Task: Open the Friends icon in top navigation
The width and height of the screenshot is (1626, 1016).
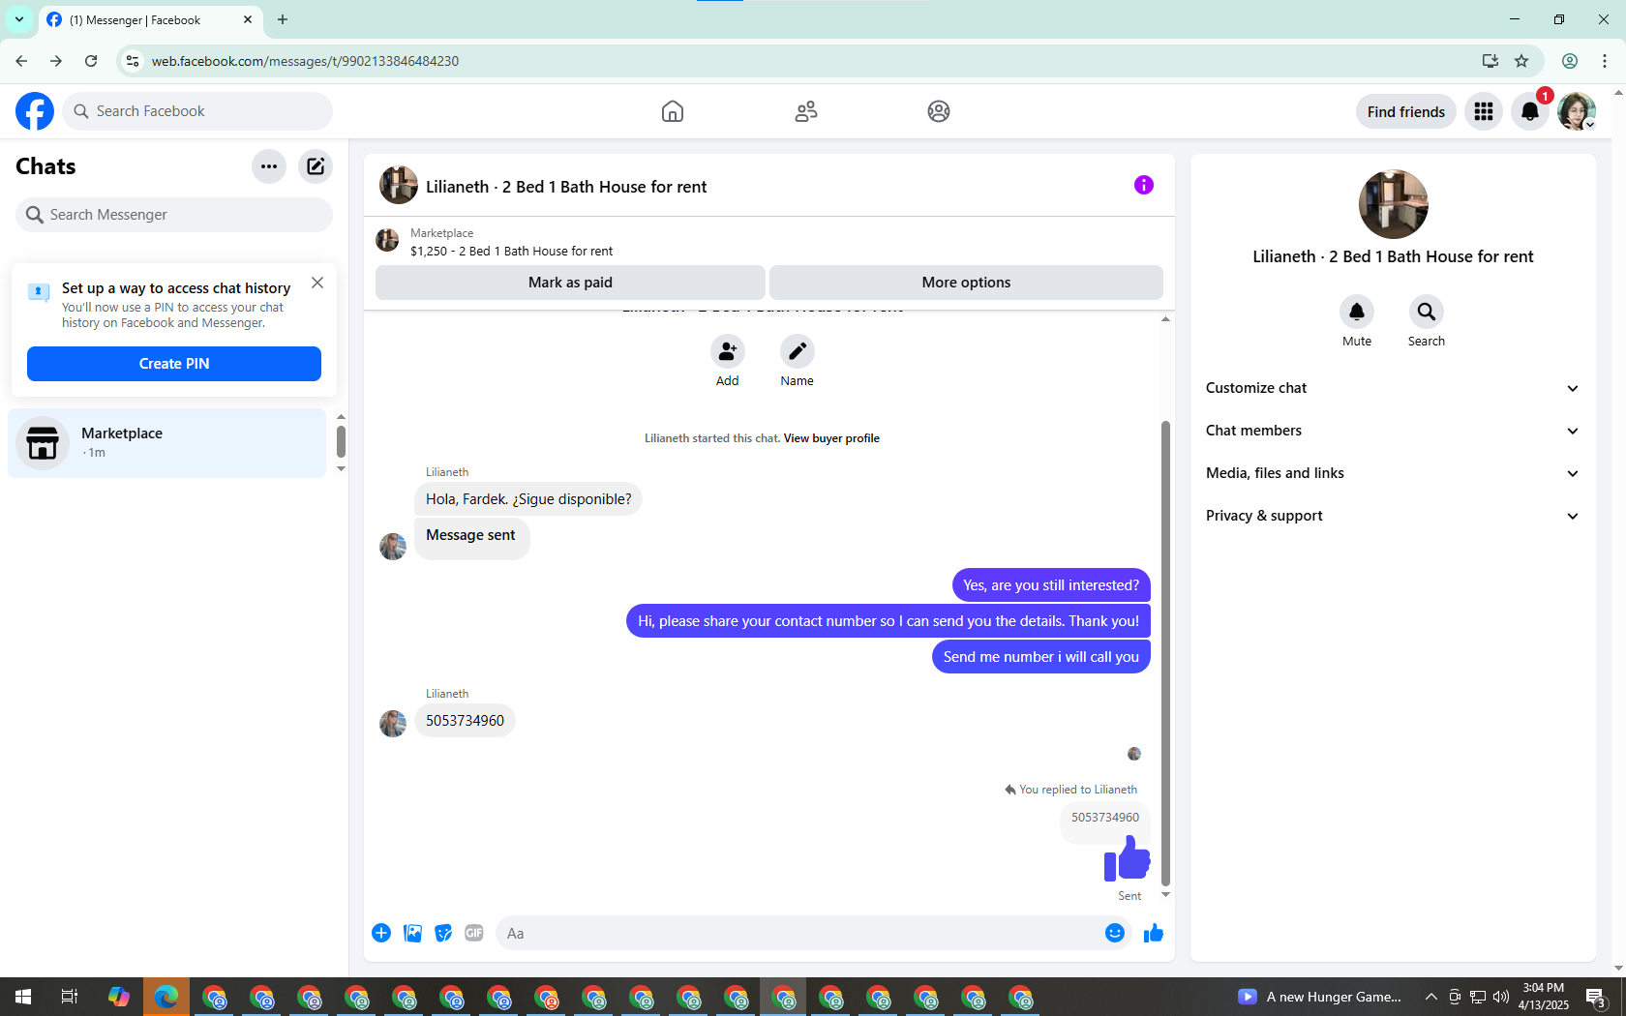Action: (x=806, y=111)
